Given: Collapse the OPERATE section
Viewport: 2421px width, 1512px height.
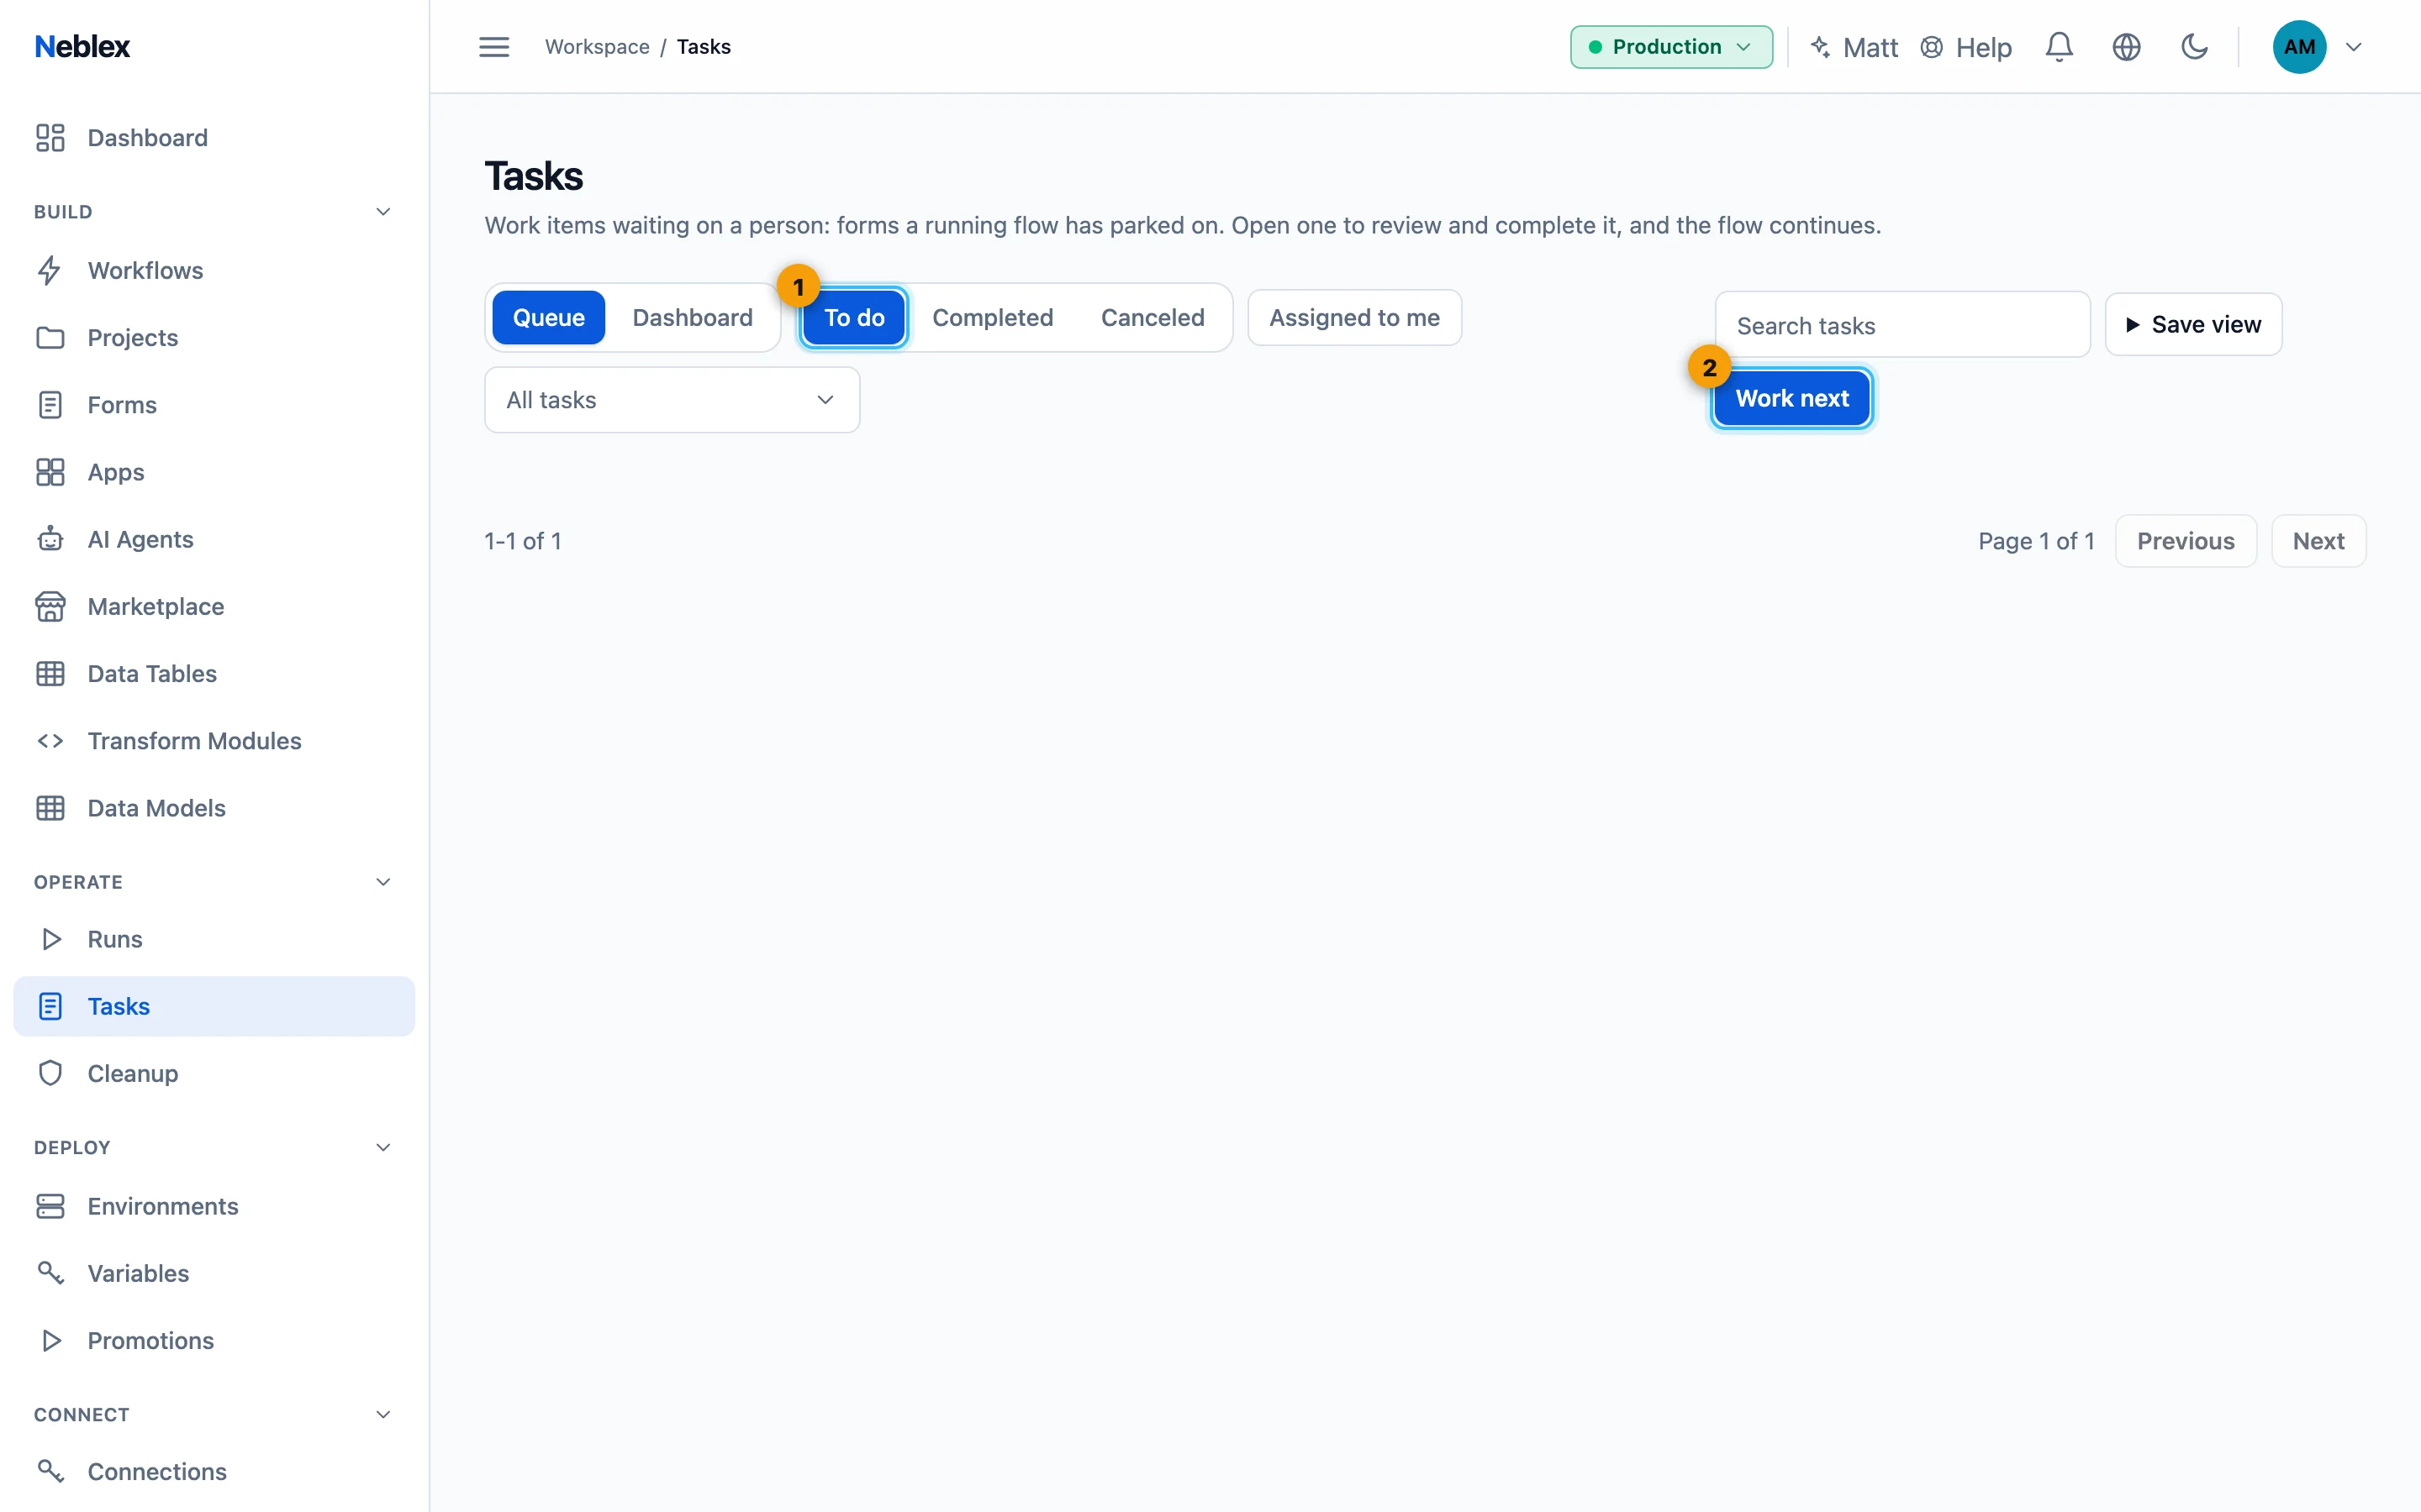Looking at the screenshot, I should [x=382, y=882].
